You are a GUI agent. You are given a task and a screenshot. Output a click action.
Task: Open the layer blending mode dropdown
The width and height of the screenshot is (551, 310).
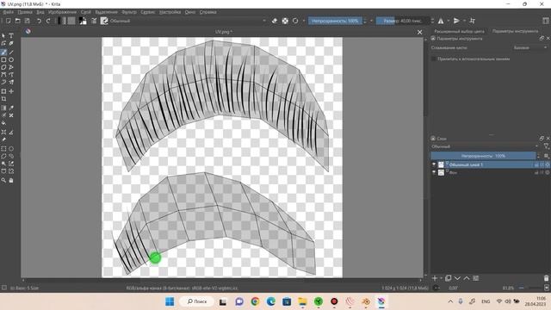[484, 146]
